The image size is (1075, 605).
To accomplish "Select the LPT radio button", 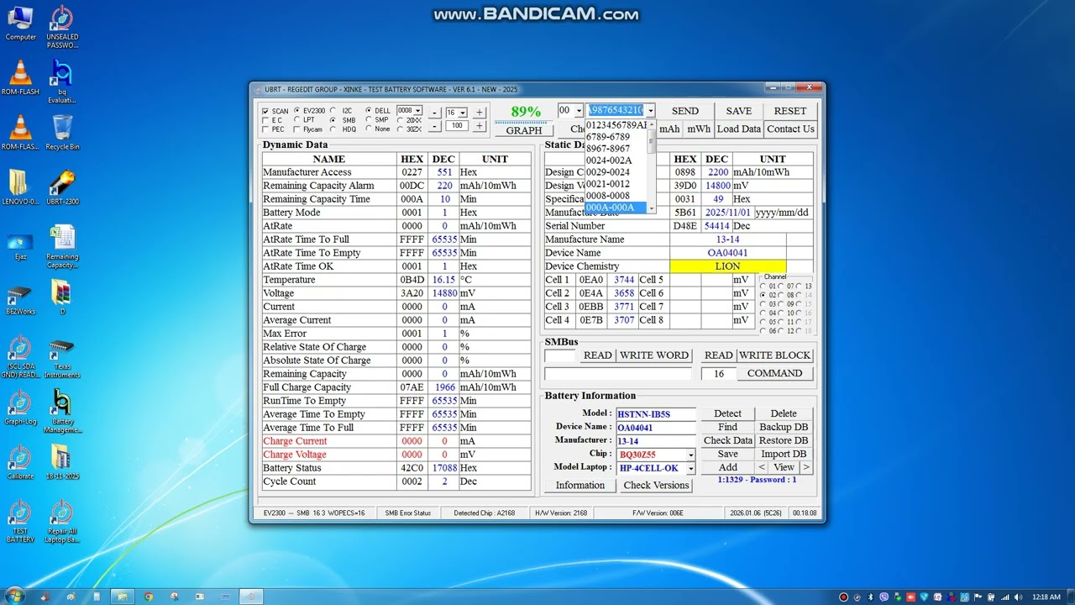I will pyautogui.click(x=297, y=120).
